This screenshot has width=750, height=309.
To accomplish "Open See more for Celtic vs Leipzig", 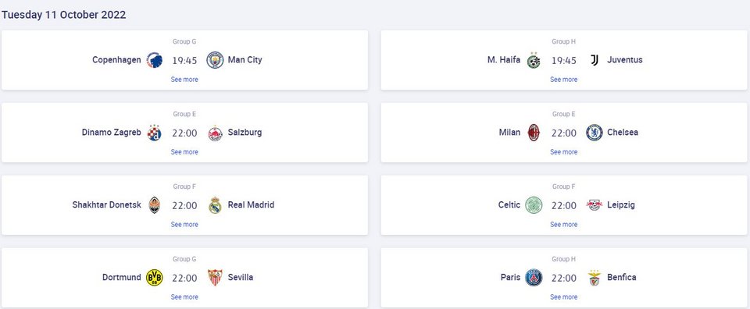I will click(x=563, y=224).
